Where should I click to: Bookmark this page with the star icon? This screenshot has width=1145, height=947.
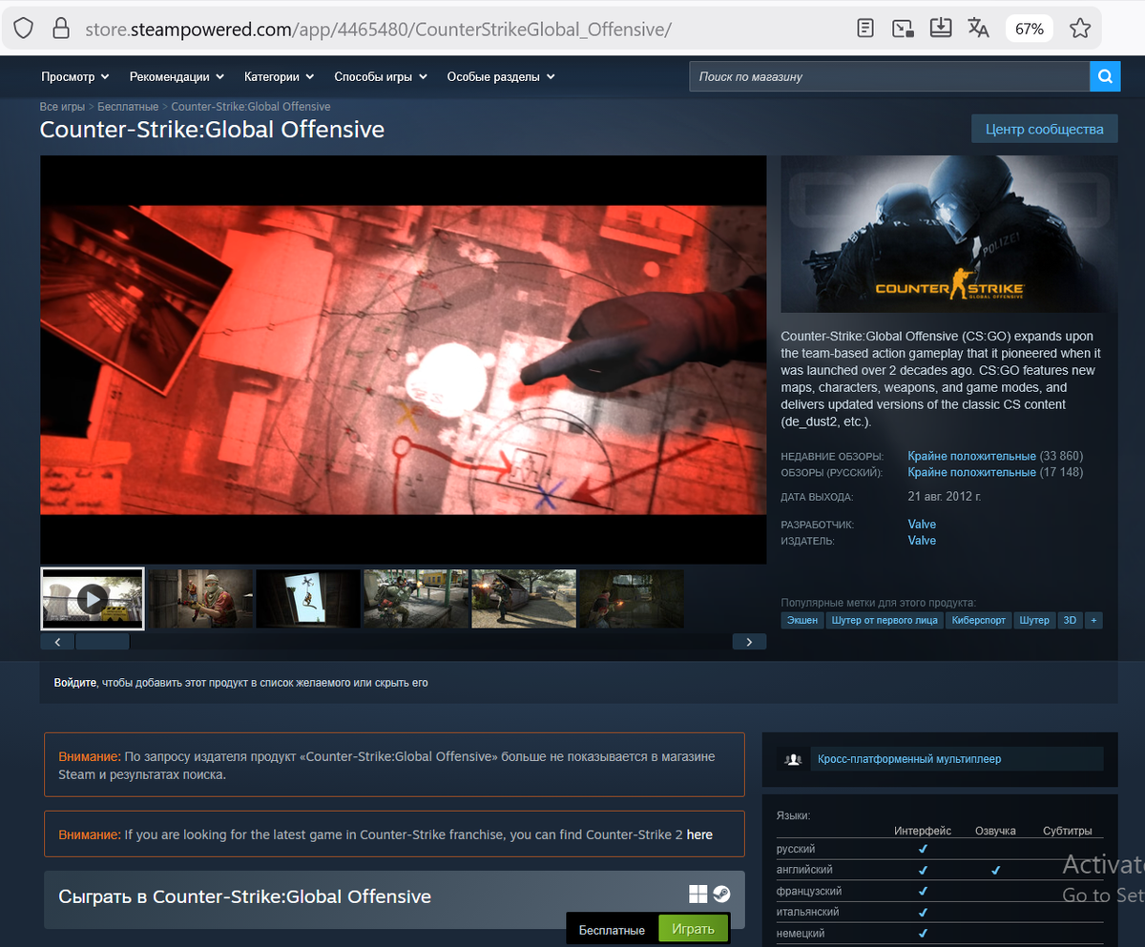pos(1080,29)
